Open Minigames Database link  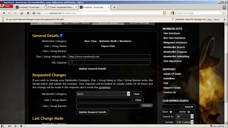click(175, 43)
